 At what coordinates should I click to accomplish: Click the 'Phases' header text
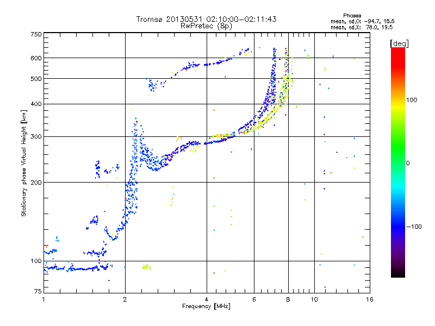click(352, 16)
